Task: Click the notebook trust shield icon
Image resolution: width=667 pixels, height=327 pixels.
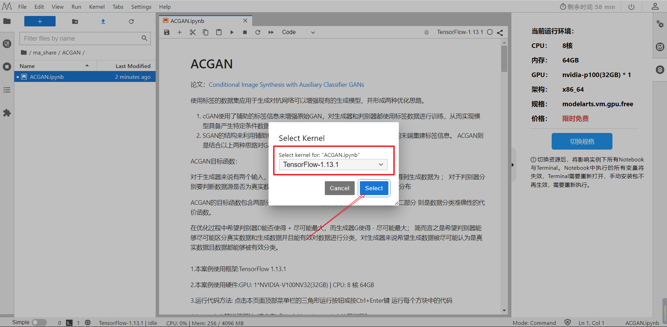Action: pos(568,322)
